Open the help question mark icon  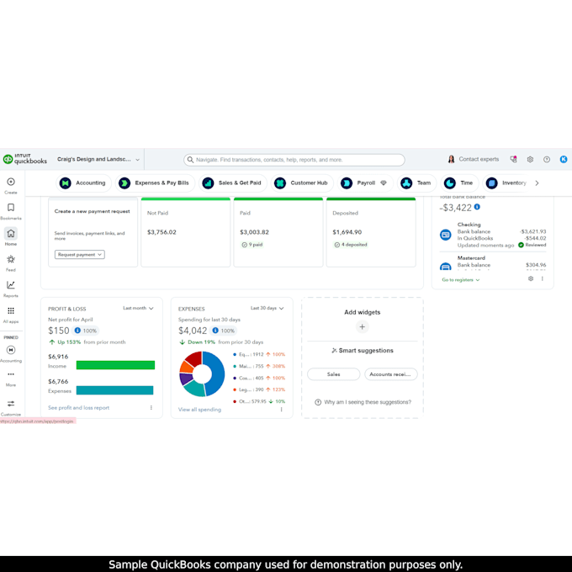click(547, 160)
